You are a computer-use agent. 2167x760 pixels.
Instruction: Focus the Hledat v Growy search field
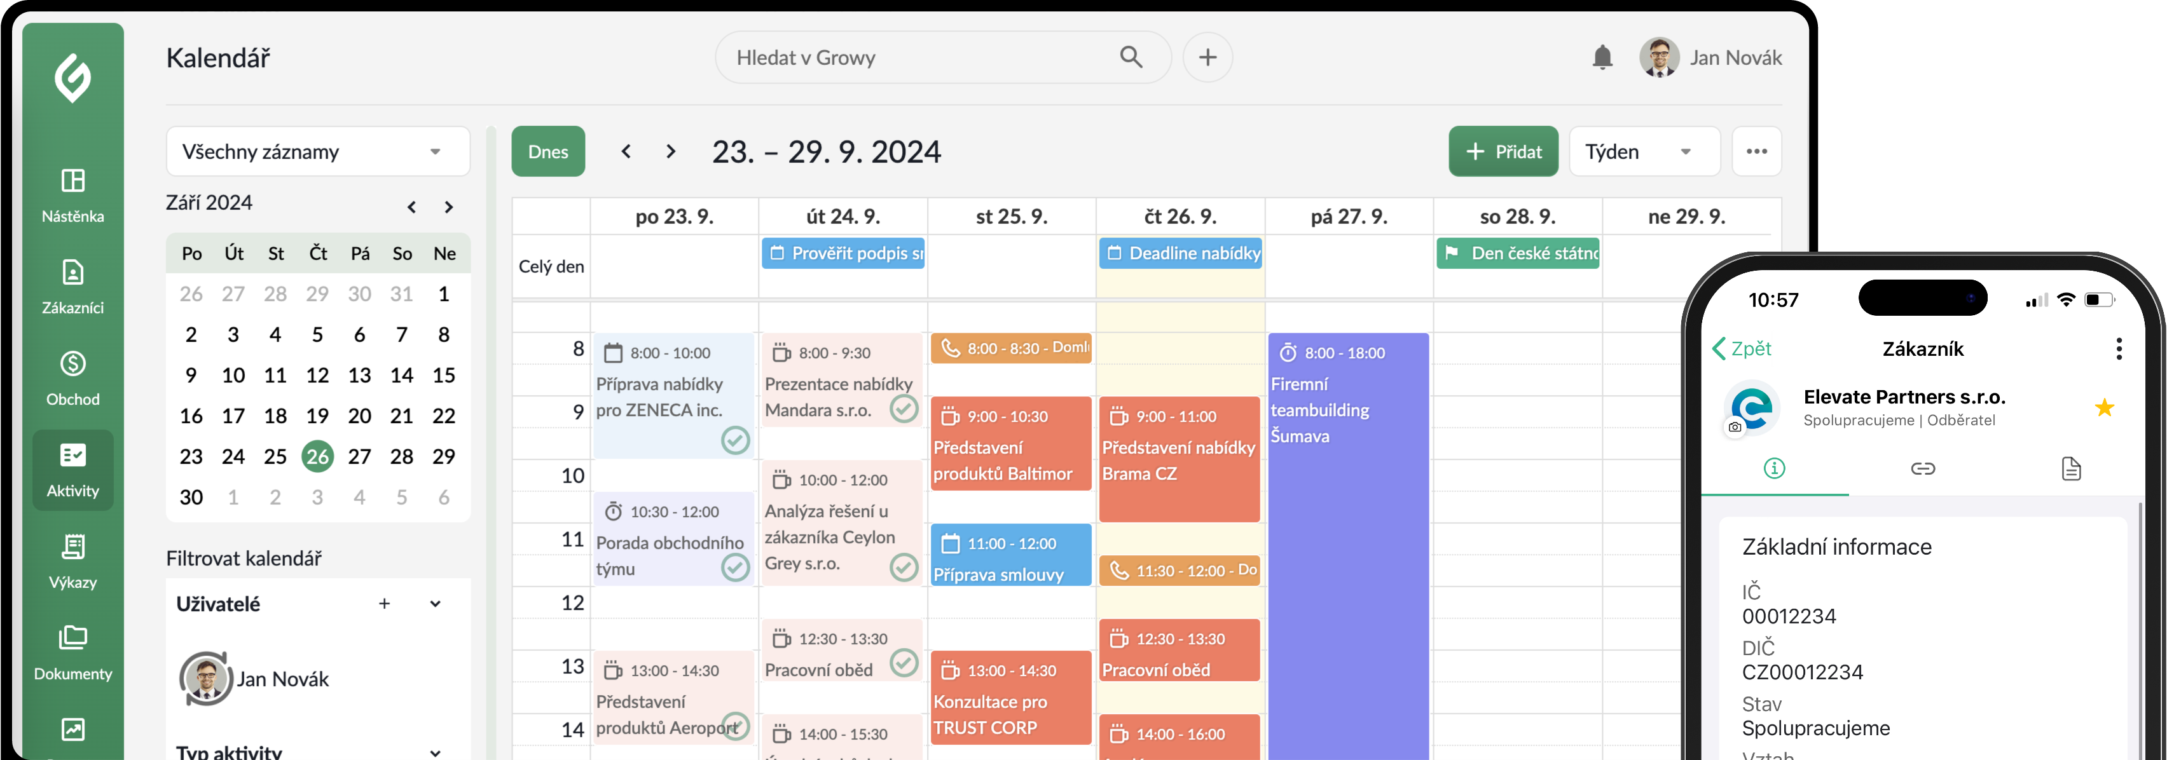point(942,57)
